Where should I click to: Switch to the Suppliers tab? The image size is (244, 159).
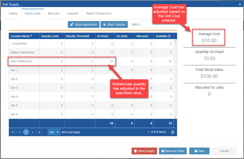(x=73, y=13)
